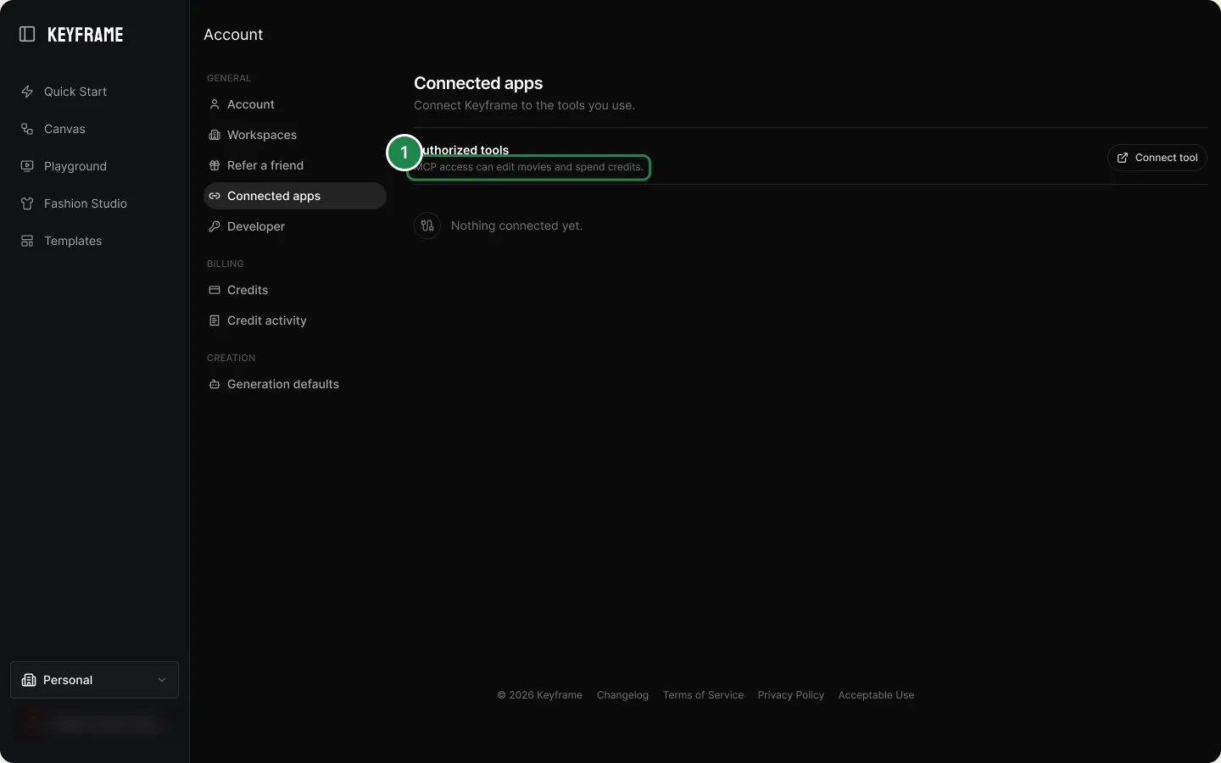Open Developer settings
This screenshot has width=1221, height=763.
click(x=295, y=226)
